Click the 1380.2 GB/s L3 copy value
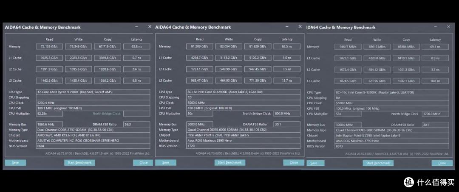The height and width of the screenshot is (192, 459). click(108, 81)
